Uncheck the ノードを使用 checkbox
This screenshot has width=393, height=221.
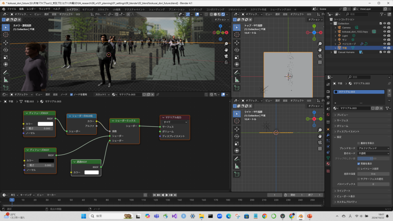tap(71, 94)
